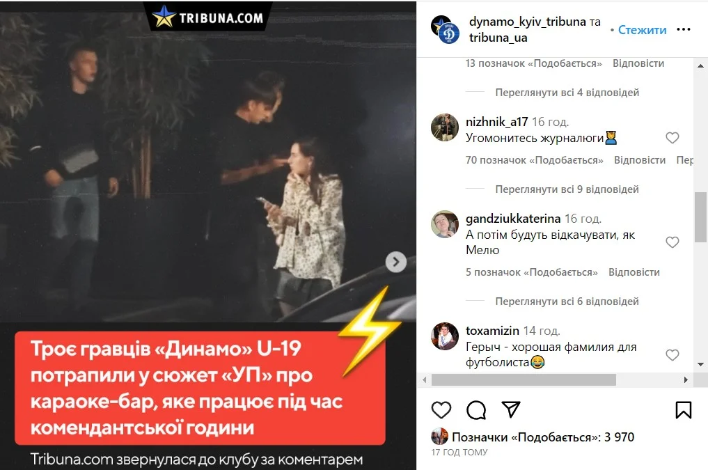Open toxamizin's profile picture
708x470 pixels.
click(x=445, y=336)
